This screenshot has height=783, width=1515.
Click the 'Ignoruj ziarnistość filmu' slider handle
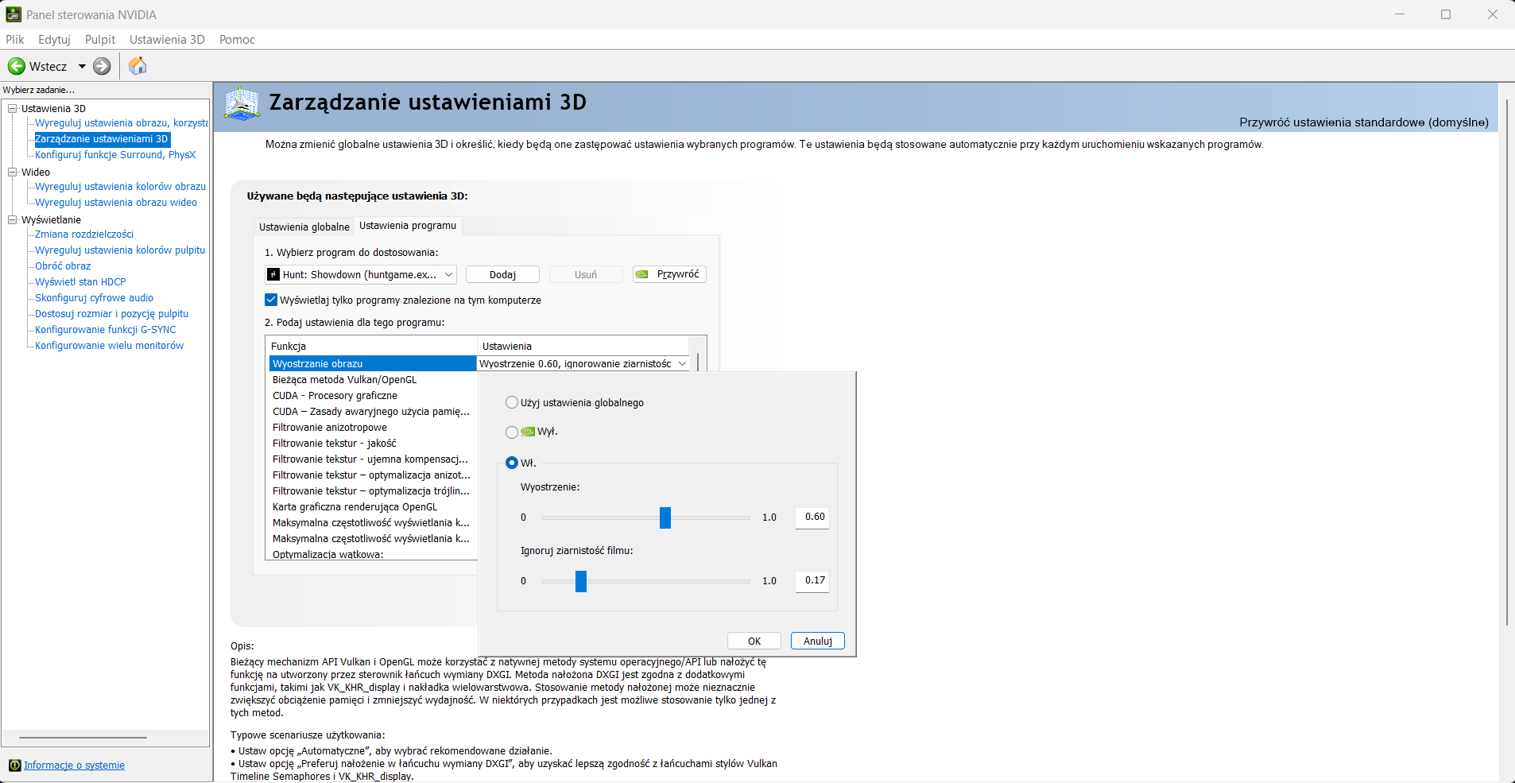click(581, 581)
